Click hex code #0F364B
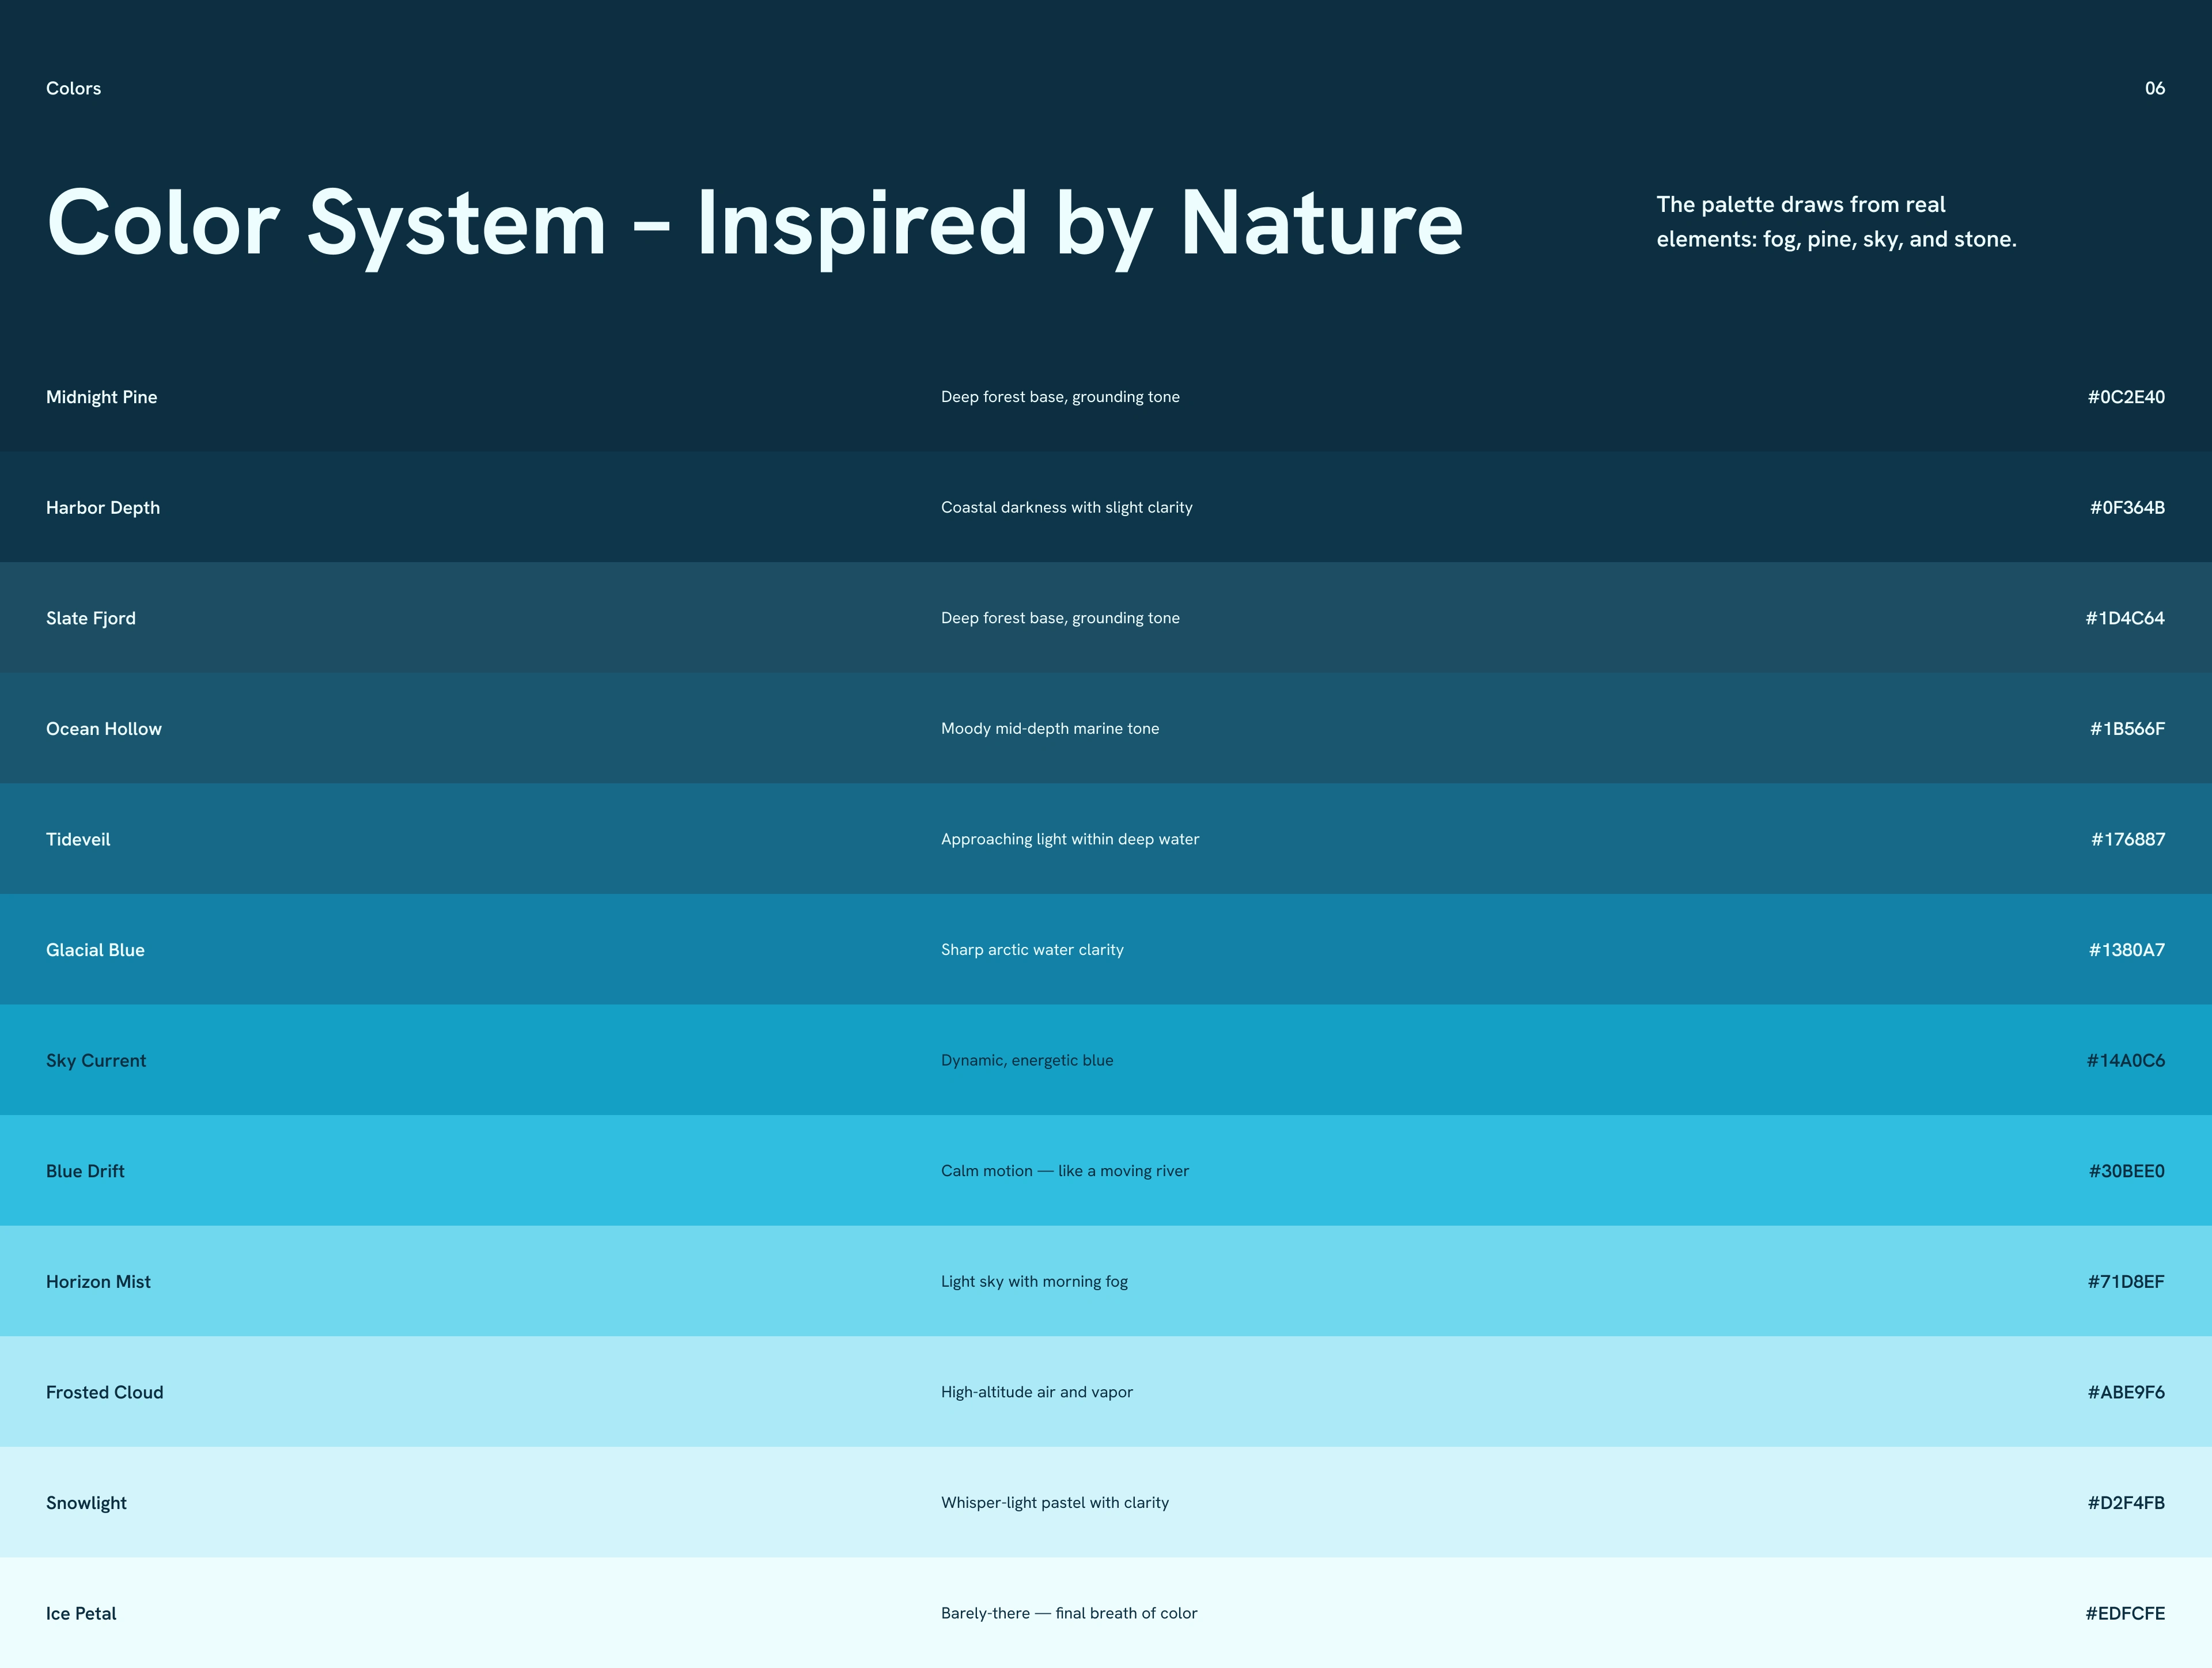 point(2126,508)
